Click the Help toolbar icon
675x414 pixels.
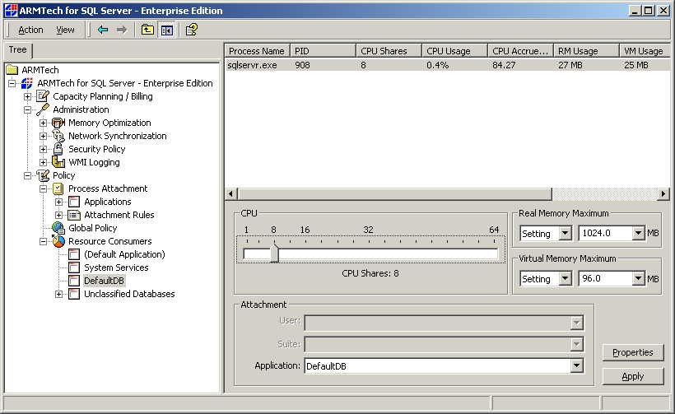point(191,30)
